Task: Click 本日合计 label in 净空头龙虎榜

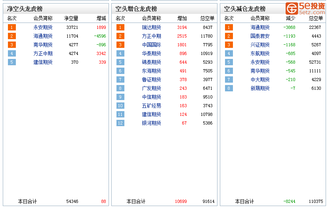Action: tap(27, 201)
